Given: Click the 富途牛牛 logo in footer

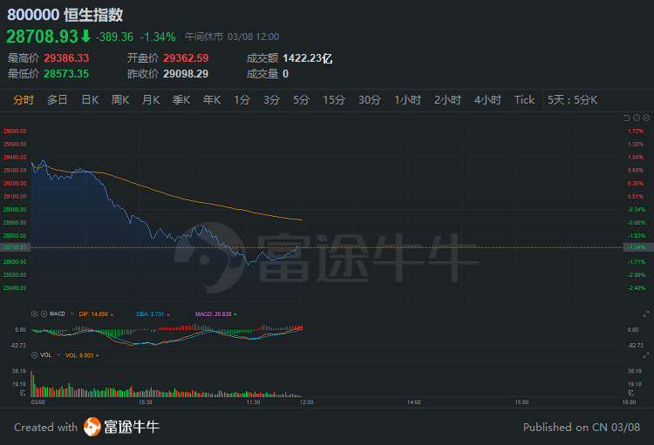Looking at the screenshot, I should click(121, 427).
